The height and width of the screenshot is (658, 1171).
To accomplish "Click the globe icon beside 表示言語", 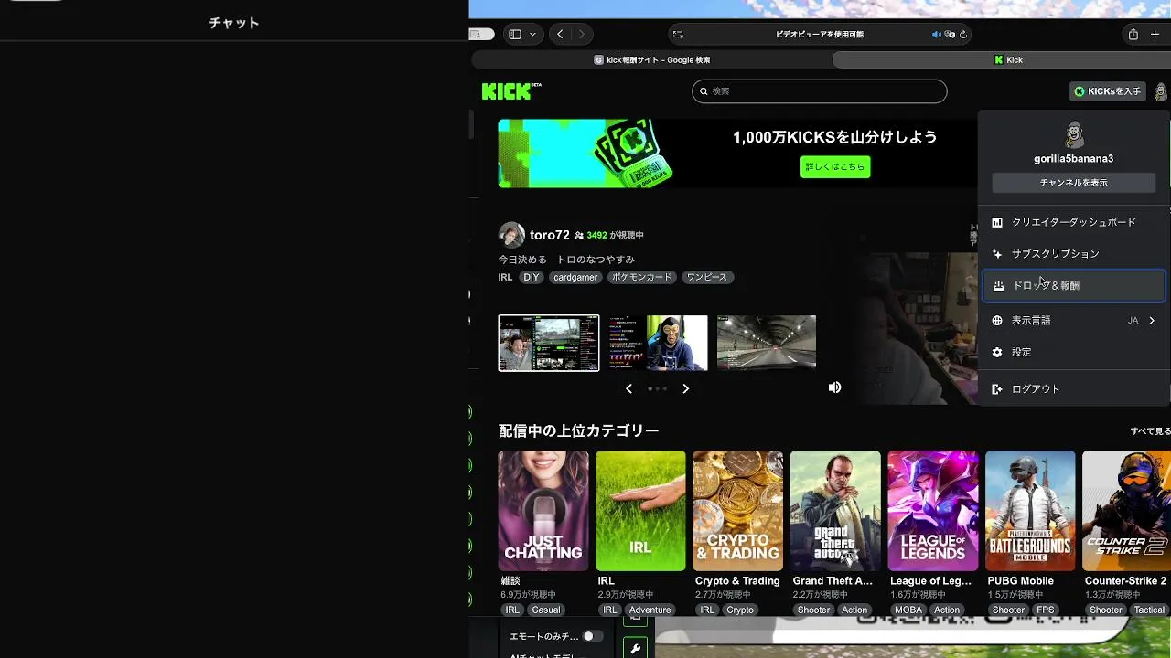I will click(x=997, y=321).
